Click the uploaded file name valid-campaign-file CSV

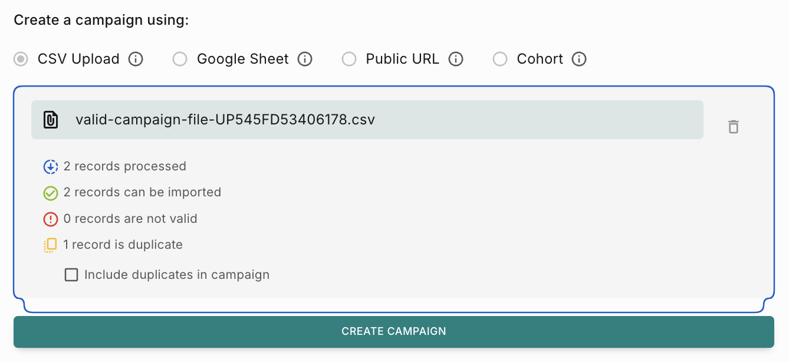click(225, 120)
